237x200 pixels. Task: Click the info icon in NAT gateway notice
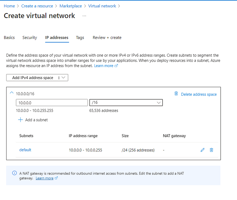click(x=15, y=173)
